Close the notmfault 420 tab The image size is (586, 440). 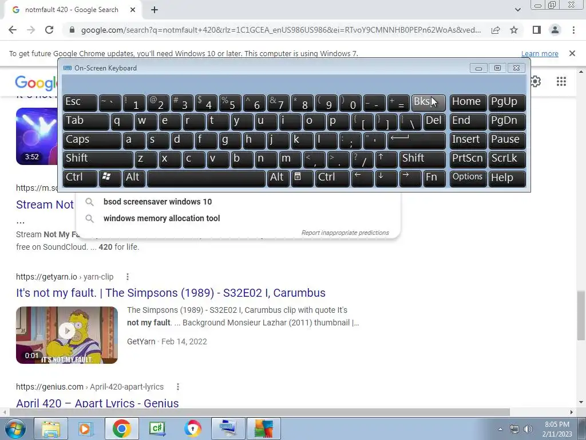point(133,10)
